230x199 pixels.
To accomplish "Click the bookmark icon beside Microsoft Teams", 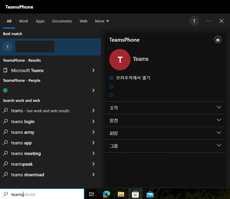I will coord(5,70).
